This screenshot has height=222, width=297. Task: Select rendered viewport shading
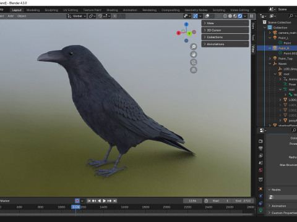[x=240, y=16]
